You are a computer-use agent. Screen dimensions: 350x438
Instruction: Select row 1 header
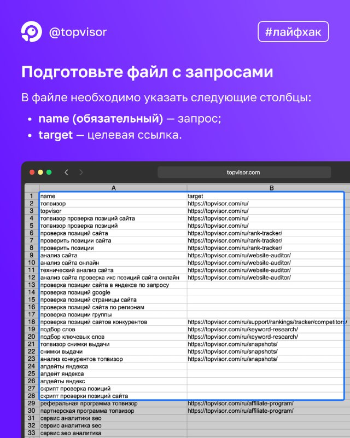click(32, 196)
